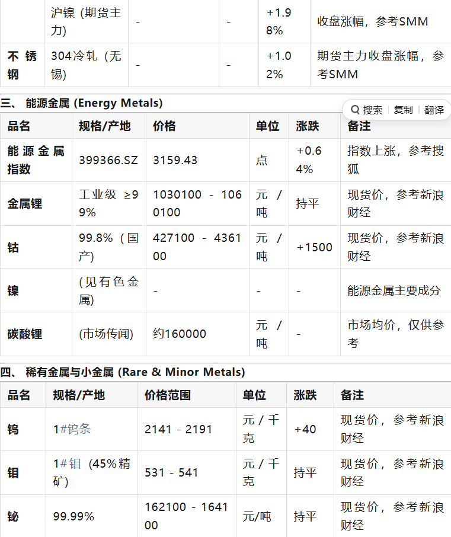Select the 304冷轧 (无锡) stainless steel cell

point(85,65)
